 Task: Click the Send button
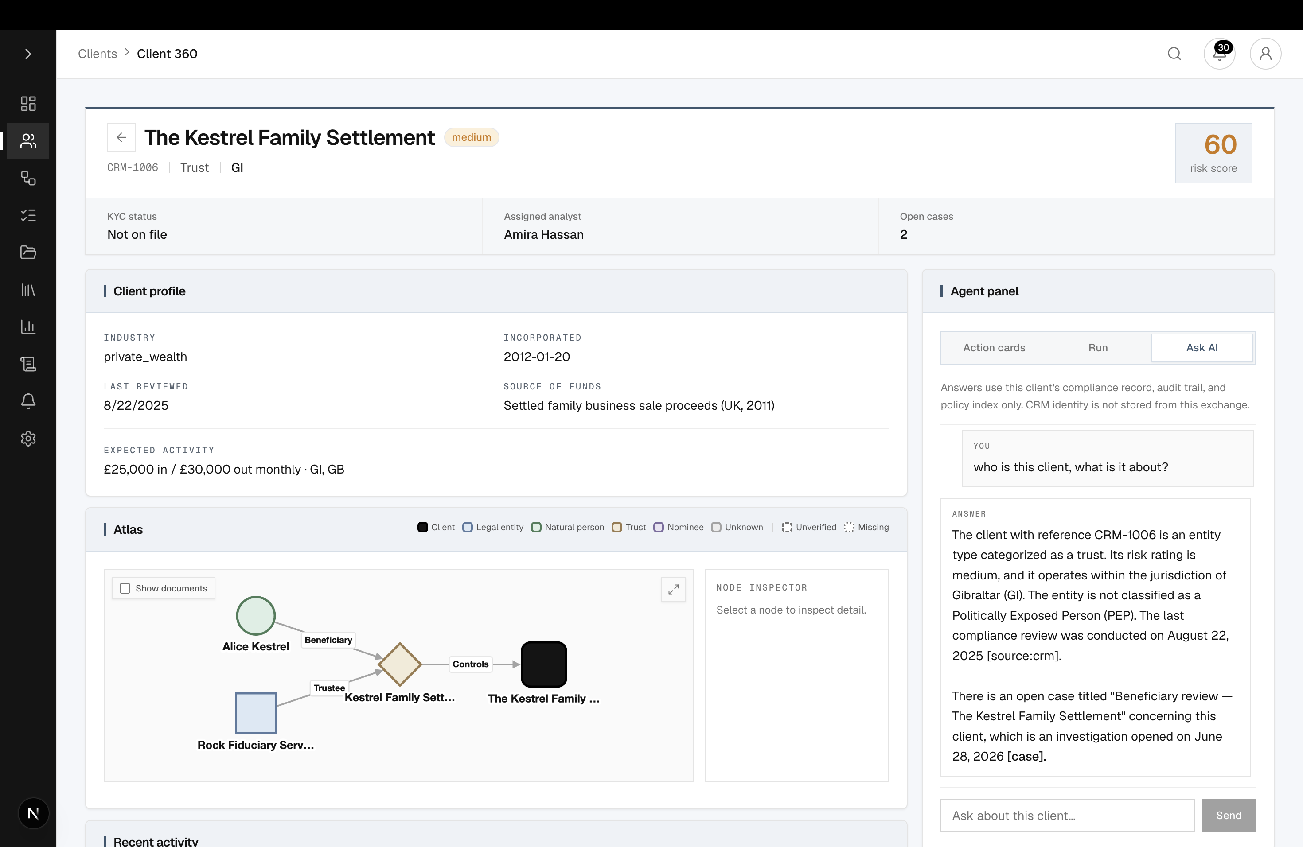[1229, 815]
